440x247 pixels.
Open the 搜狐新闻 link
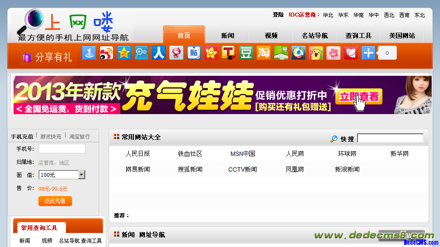point(190,169)
